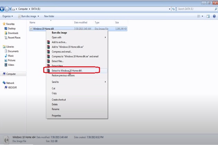Select the Windows 10 Home x64 file
Screen dimensions: 218x145
tap(78, 29)
